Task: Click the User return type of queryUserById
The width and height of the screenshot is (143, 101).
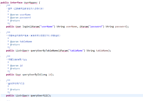Action: click(18, 75)
